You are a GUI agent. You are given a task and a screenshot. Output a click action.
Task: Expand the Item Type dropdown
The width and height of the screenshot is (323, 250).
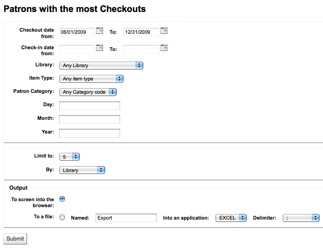tap(91, 79)
